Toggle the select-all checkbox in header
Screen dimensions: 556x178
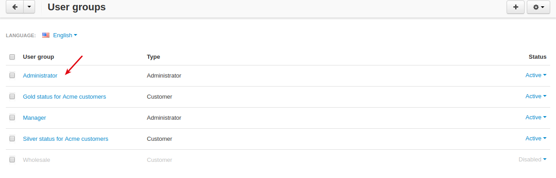click(x=12, y=57)
